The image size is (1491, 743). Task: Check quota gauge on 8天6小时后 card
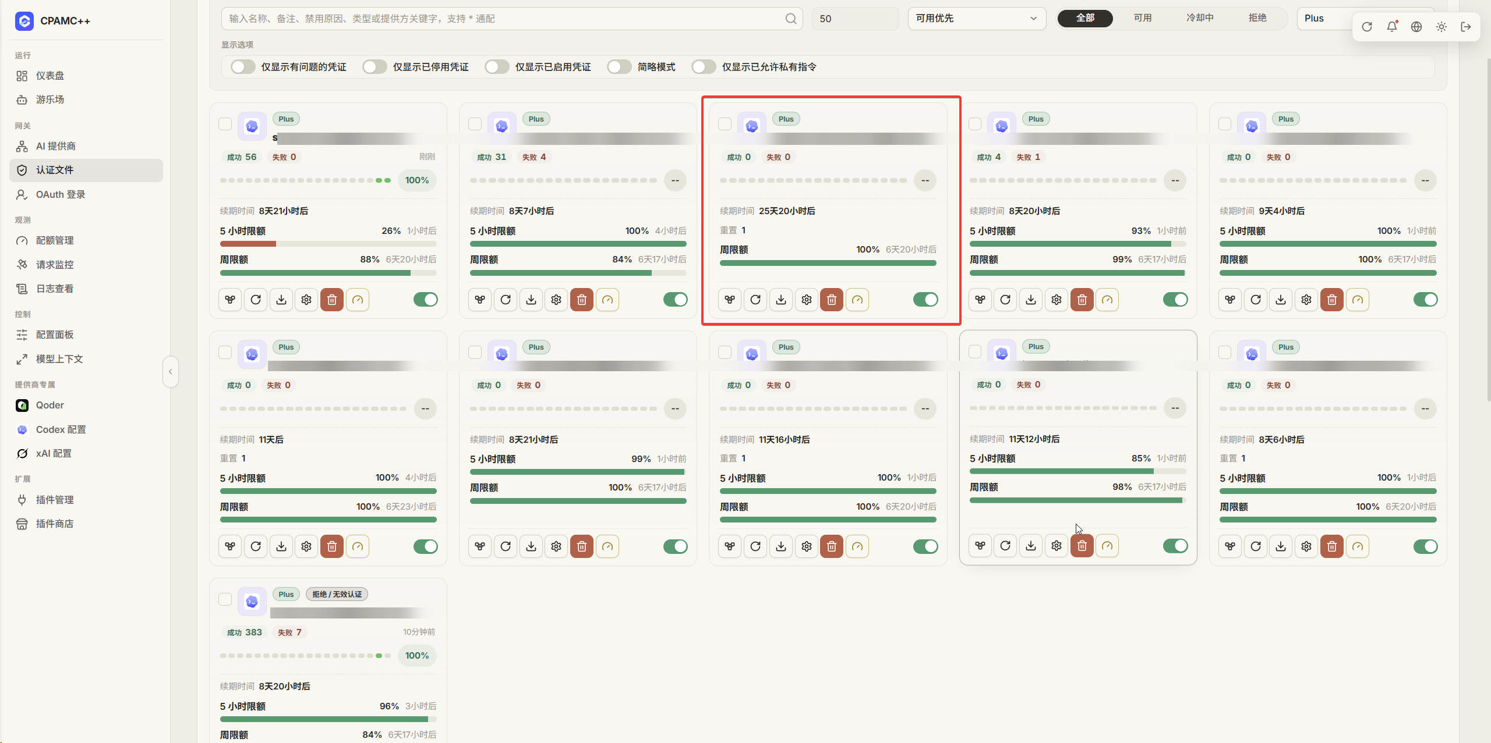[1358, 546]
